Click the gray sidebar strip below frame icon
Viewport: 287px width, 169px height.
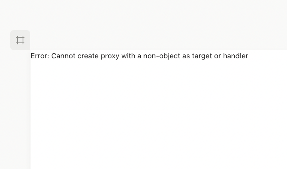pos(15,111)
